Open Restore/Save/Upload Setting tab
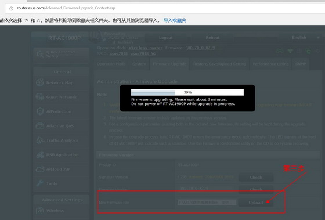The width and height of the screenshot is (325, 220). point(219,64)
